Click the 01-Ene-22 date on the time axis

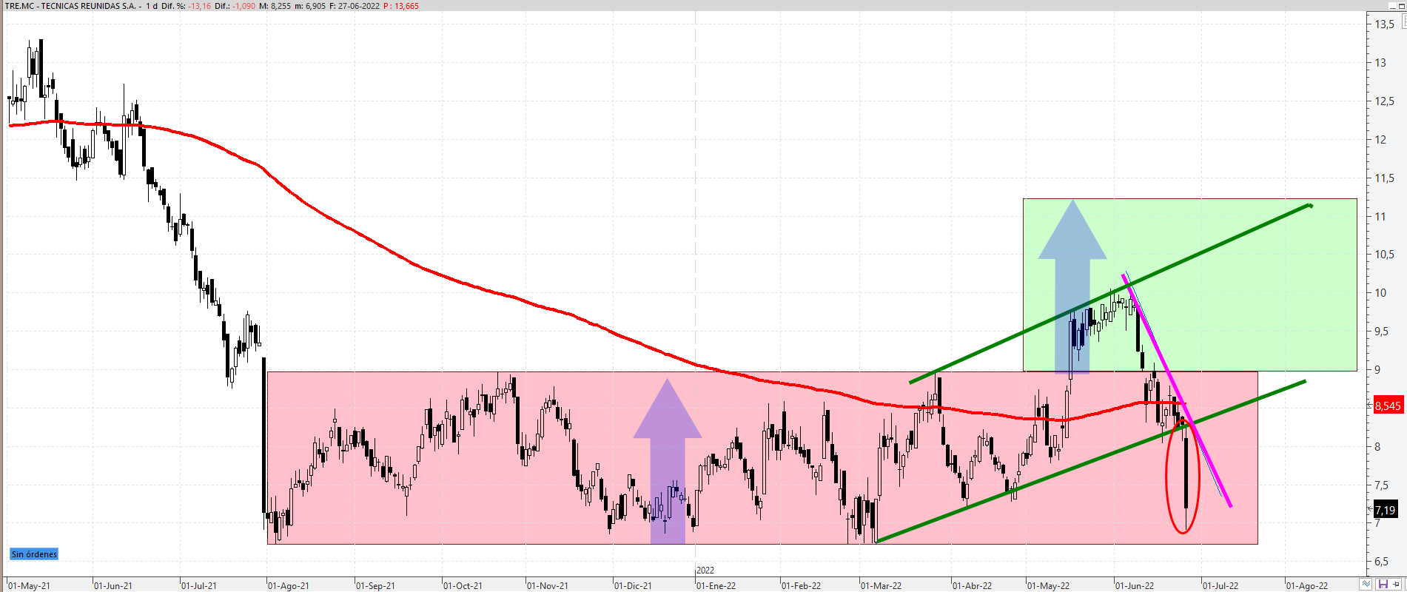click(716, 585)
